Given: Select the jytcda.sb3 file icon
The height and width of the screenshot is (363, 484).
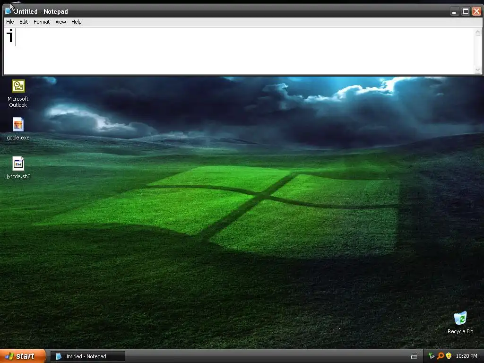Looking at the screenshot, I should [x=18, y=168].
